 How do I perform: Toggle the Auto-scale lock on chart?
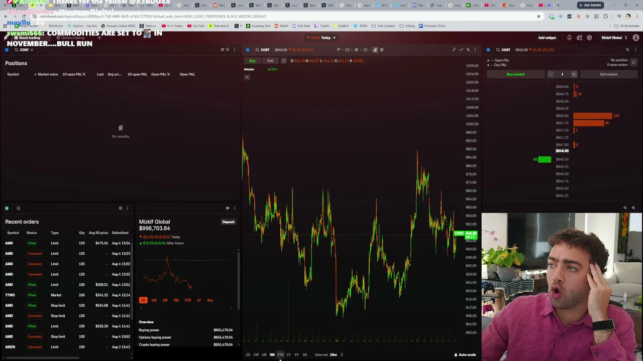465,355
